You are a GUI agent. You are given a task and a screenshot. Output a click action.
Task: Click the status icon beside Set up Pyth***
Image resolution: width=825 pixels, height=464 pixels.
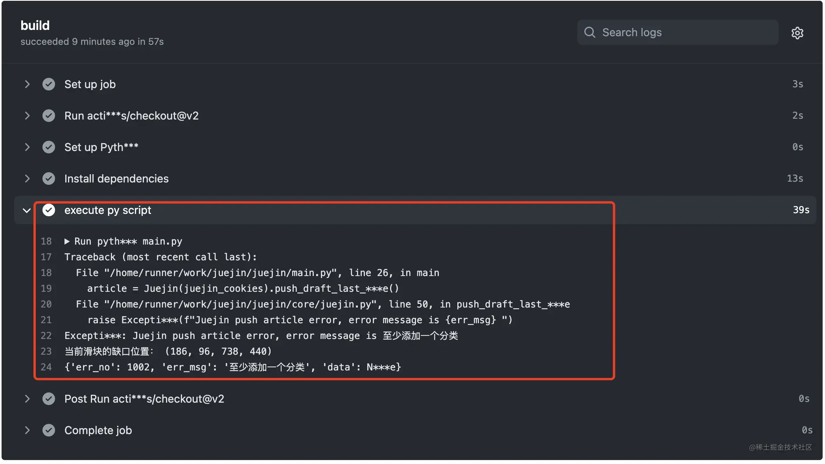click(x=49, y=147)
